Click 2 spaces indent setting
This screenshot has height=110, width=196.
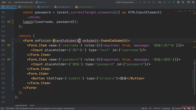[x=166, y=108]
